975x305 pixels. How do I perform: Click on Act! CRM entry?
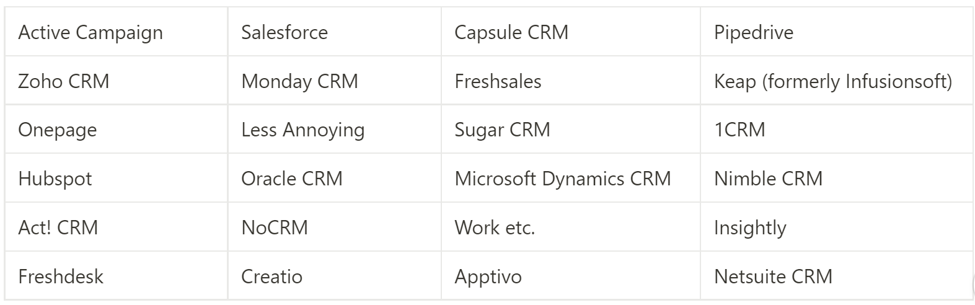click(58, 228)
